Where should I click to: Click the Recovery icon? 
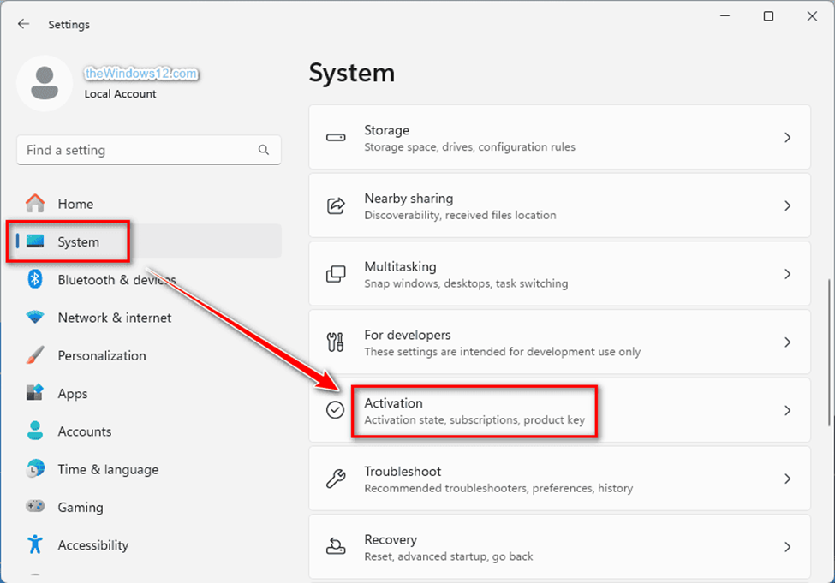click(336, 547)
